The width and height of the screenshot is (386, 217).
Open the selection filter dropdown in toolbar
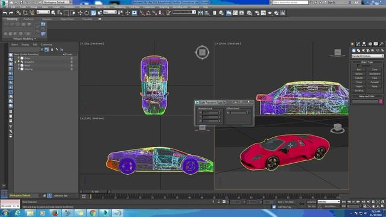click(x=43, y=12)
